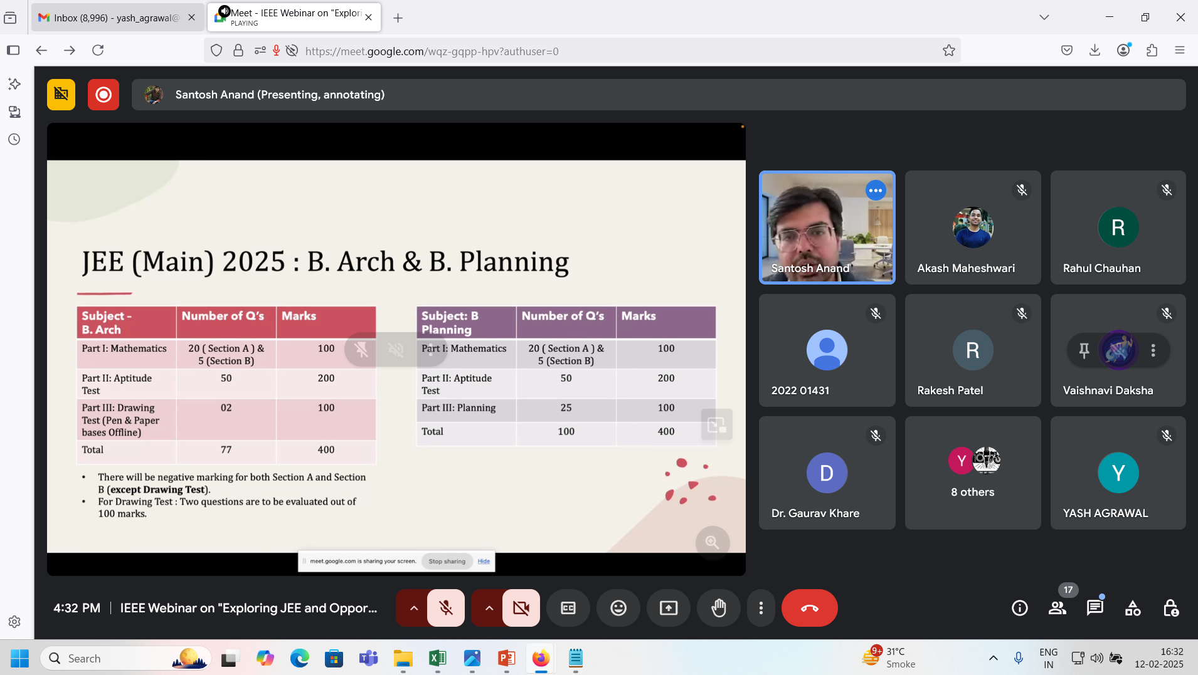Open more options three-dot menu
This screenshot has height=675, width=1198.
tap(761, 608)
